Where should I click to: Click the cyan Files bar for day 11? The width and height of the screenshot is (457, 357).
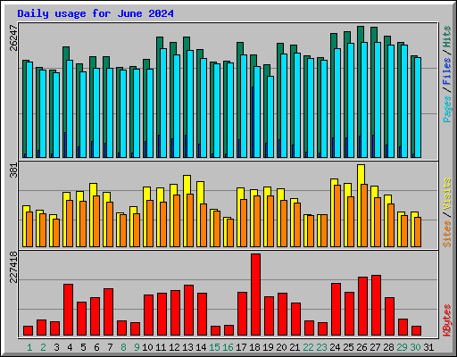[x=163, y=103]
